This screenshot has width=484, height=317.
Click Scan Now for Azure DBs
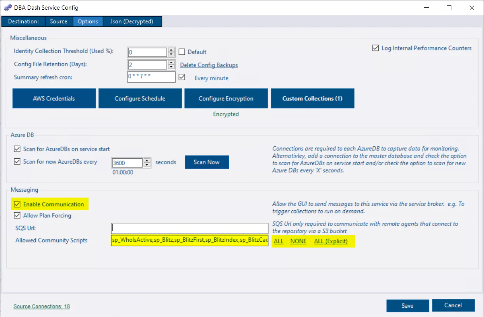tap(207, 162)
